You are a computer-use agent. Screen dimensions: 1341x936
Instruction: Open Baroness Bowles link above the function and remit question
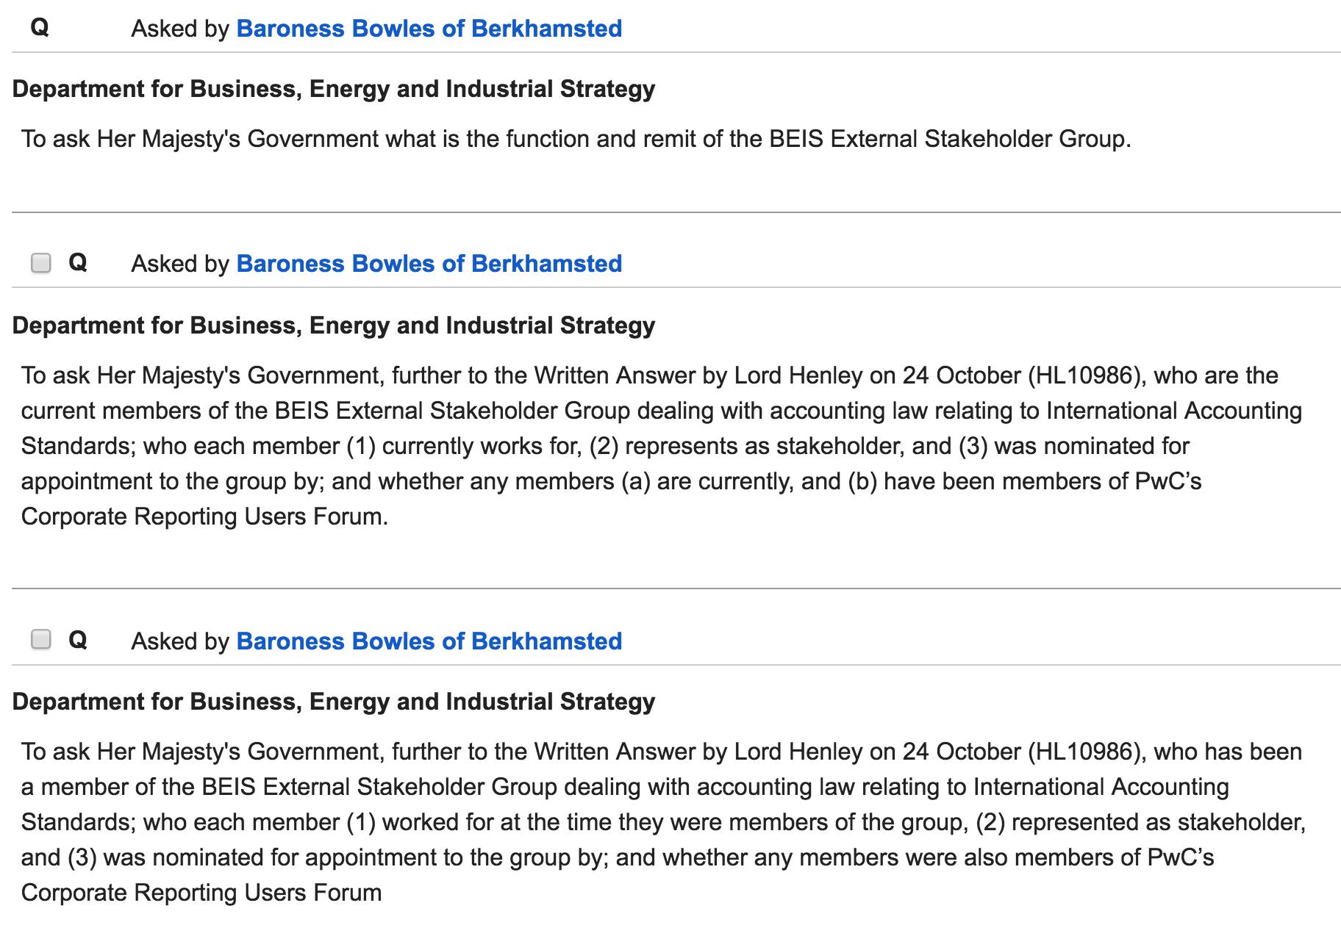(429, 29)
